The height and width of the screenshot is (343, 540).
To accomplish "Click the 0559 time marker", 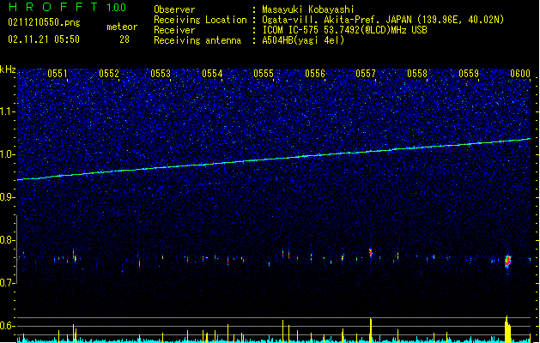I will 469,73.
